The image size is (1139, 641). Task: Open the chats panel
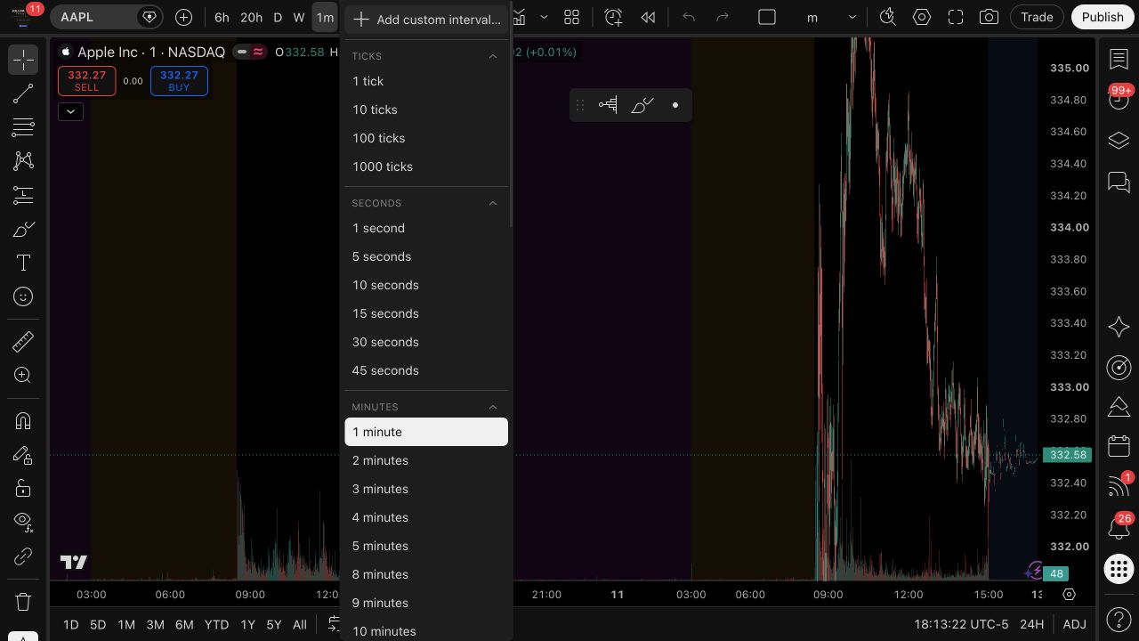[1119, 182]
